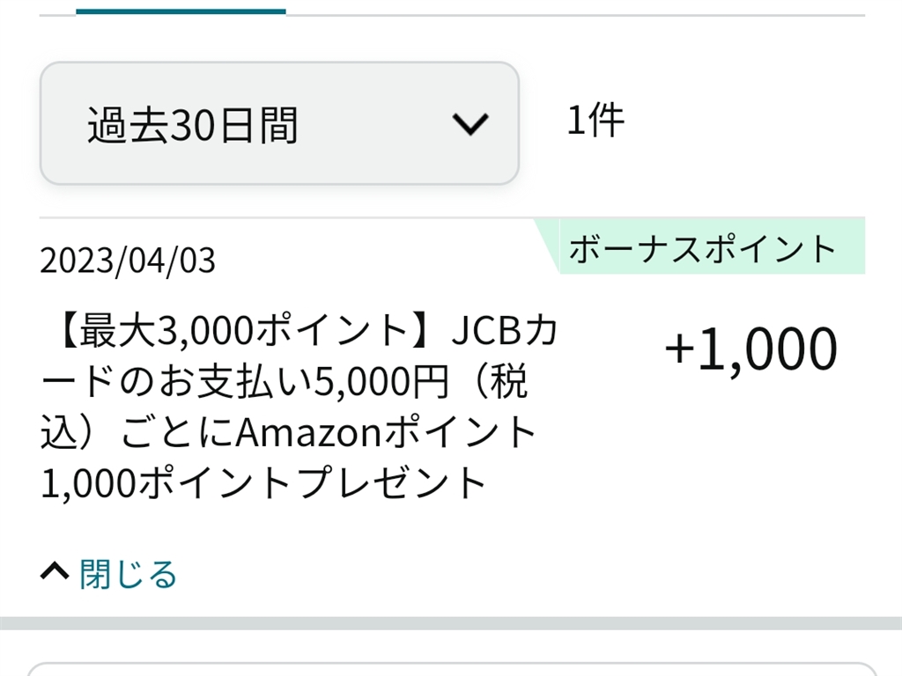The height and width of the screenshot is (676, 902).
Task: Select the inactive tab area right of underline
Action: (573, 9)
